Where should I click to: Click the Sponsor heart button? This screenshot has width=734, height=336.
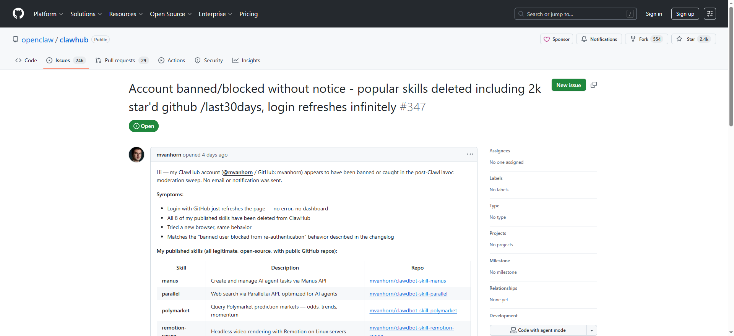pyautogui.click(x=557, y=39)
